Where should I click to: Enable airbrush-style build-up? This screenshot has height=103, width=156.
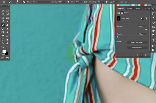(85, 2)
